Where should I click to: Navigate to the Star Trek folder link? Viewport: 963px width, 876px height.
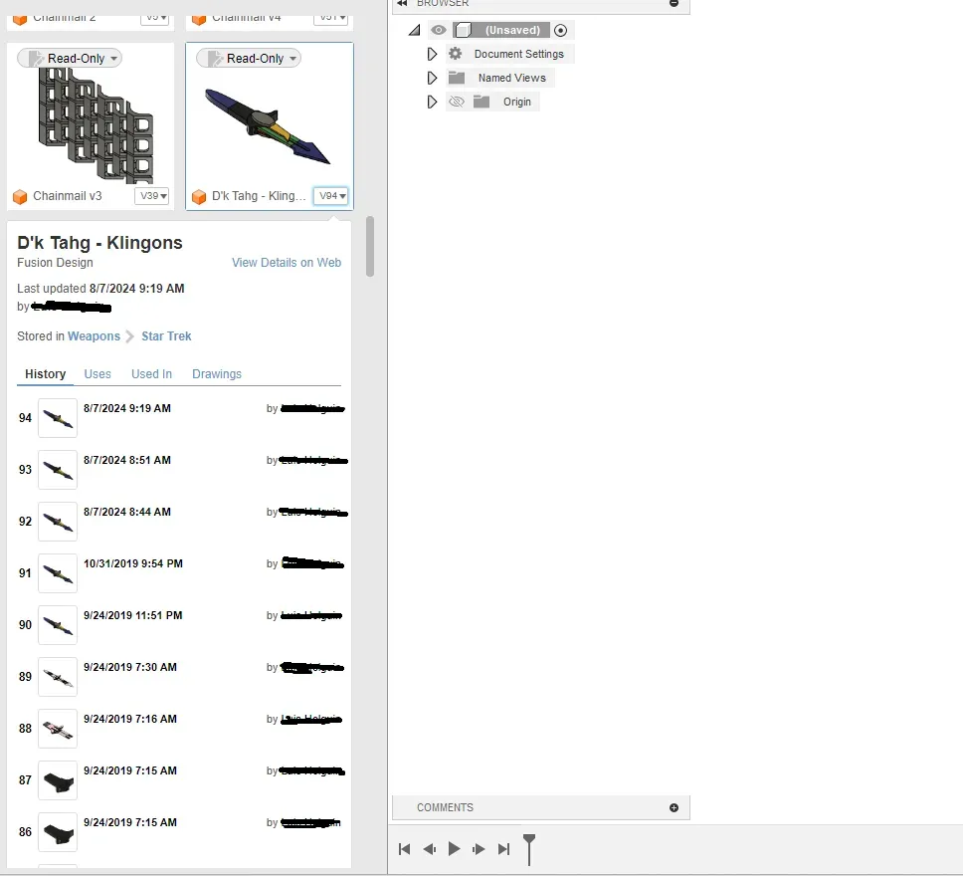pyautogui.click(x=166, y=336)
